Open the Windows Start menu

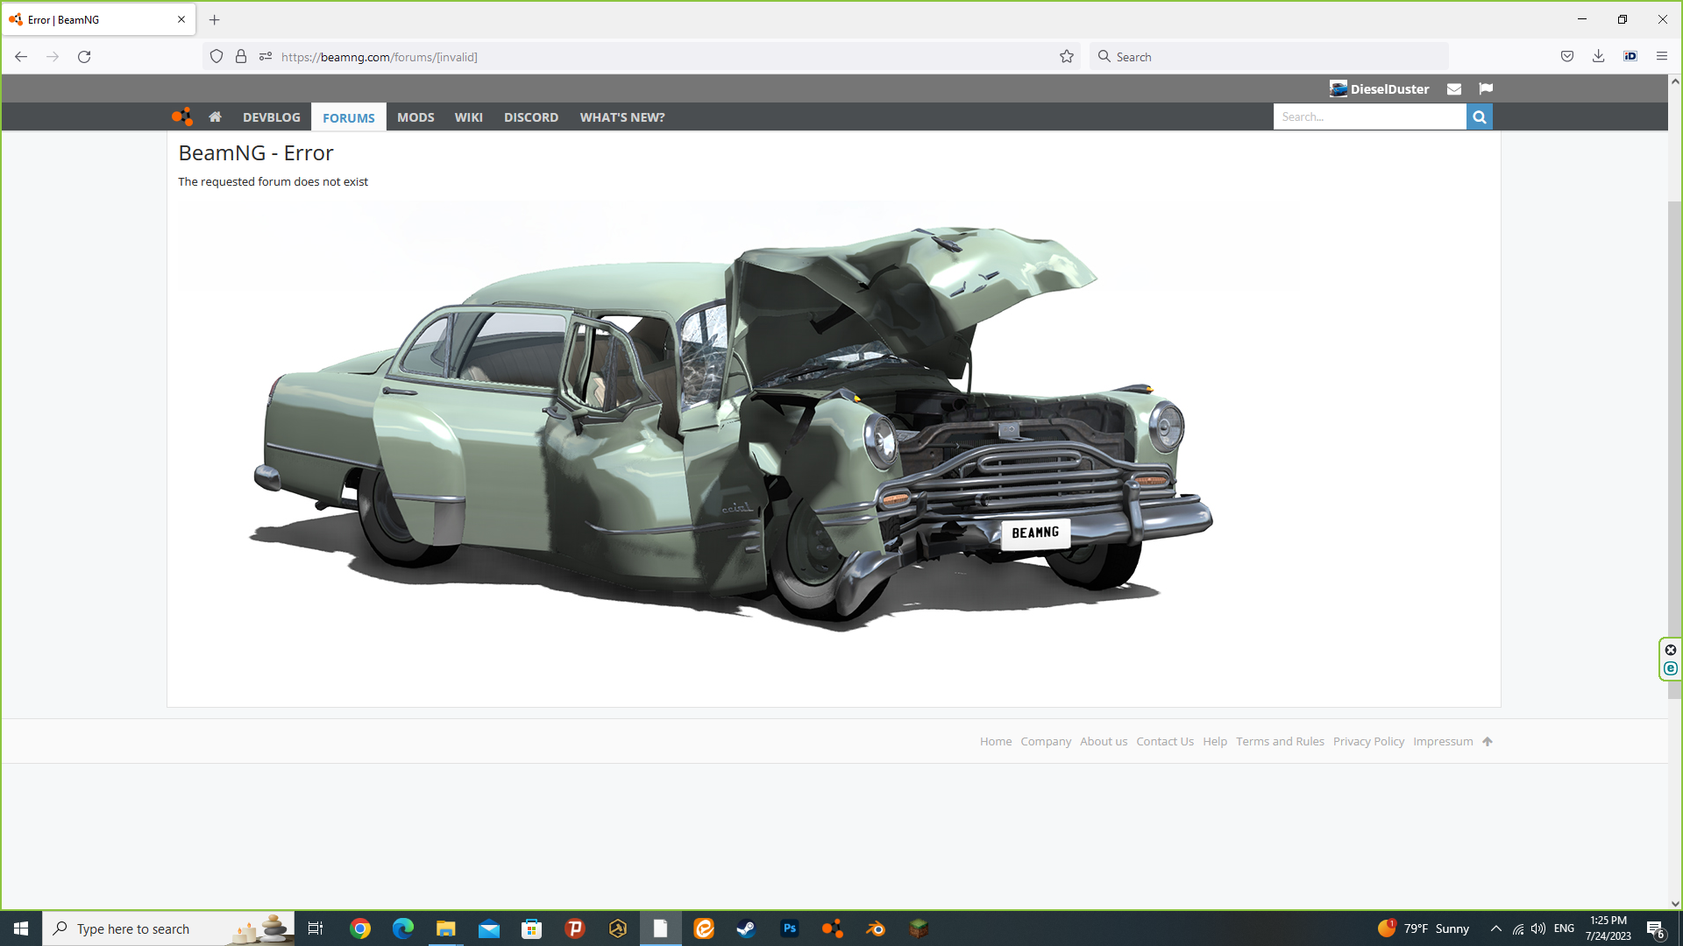21,928
